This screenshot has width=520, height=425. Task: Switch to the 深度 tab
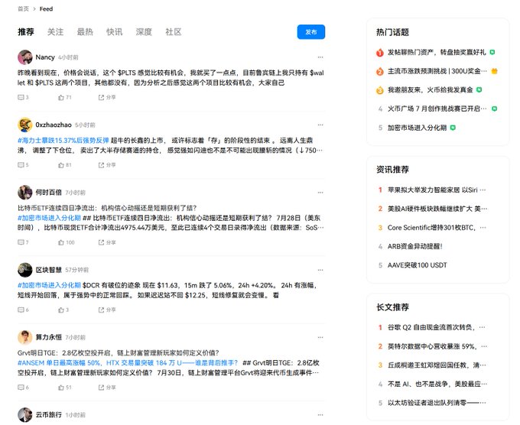[x=144, y=32]
